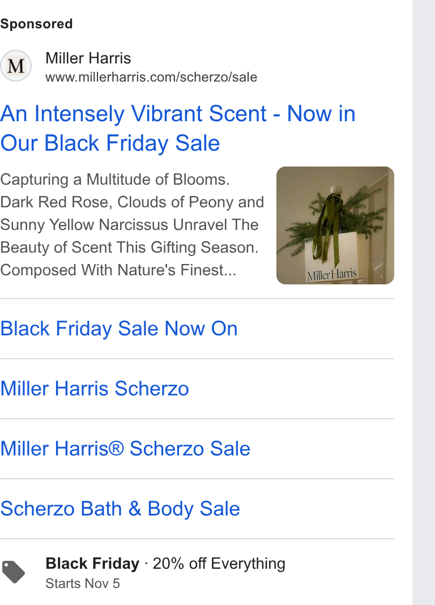
Task: Open 'Black Friday Sale Now On' sitelink
Action: coord(119,329)
